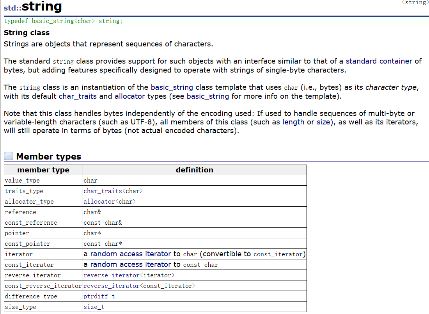Click the Member types heading
Image resolution: width=429 pixels, height=314 pixels.
[49, 156]
